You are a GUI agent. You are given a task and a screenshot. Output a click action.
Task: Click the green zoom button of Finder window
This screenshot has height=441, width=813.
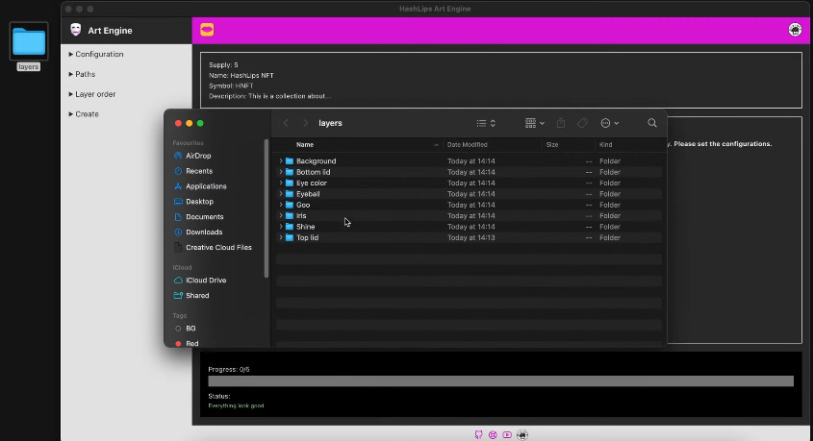200,123
